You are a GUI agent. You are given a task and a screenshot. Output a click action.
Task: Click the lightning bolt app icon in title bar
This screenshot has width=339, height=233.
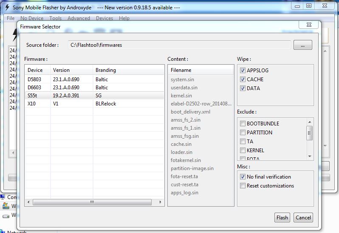(7, 8)
